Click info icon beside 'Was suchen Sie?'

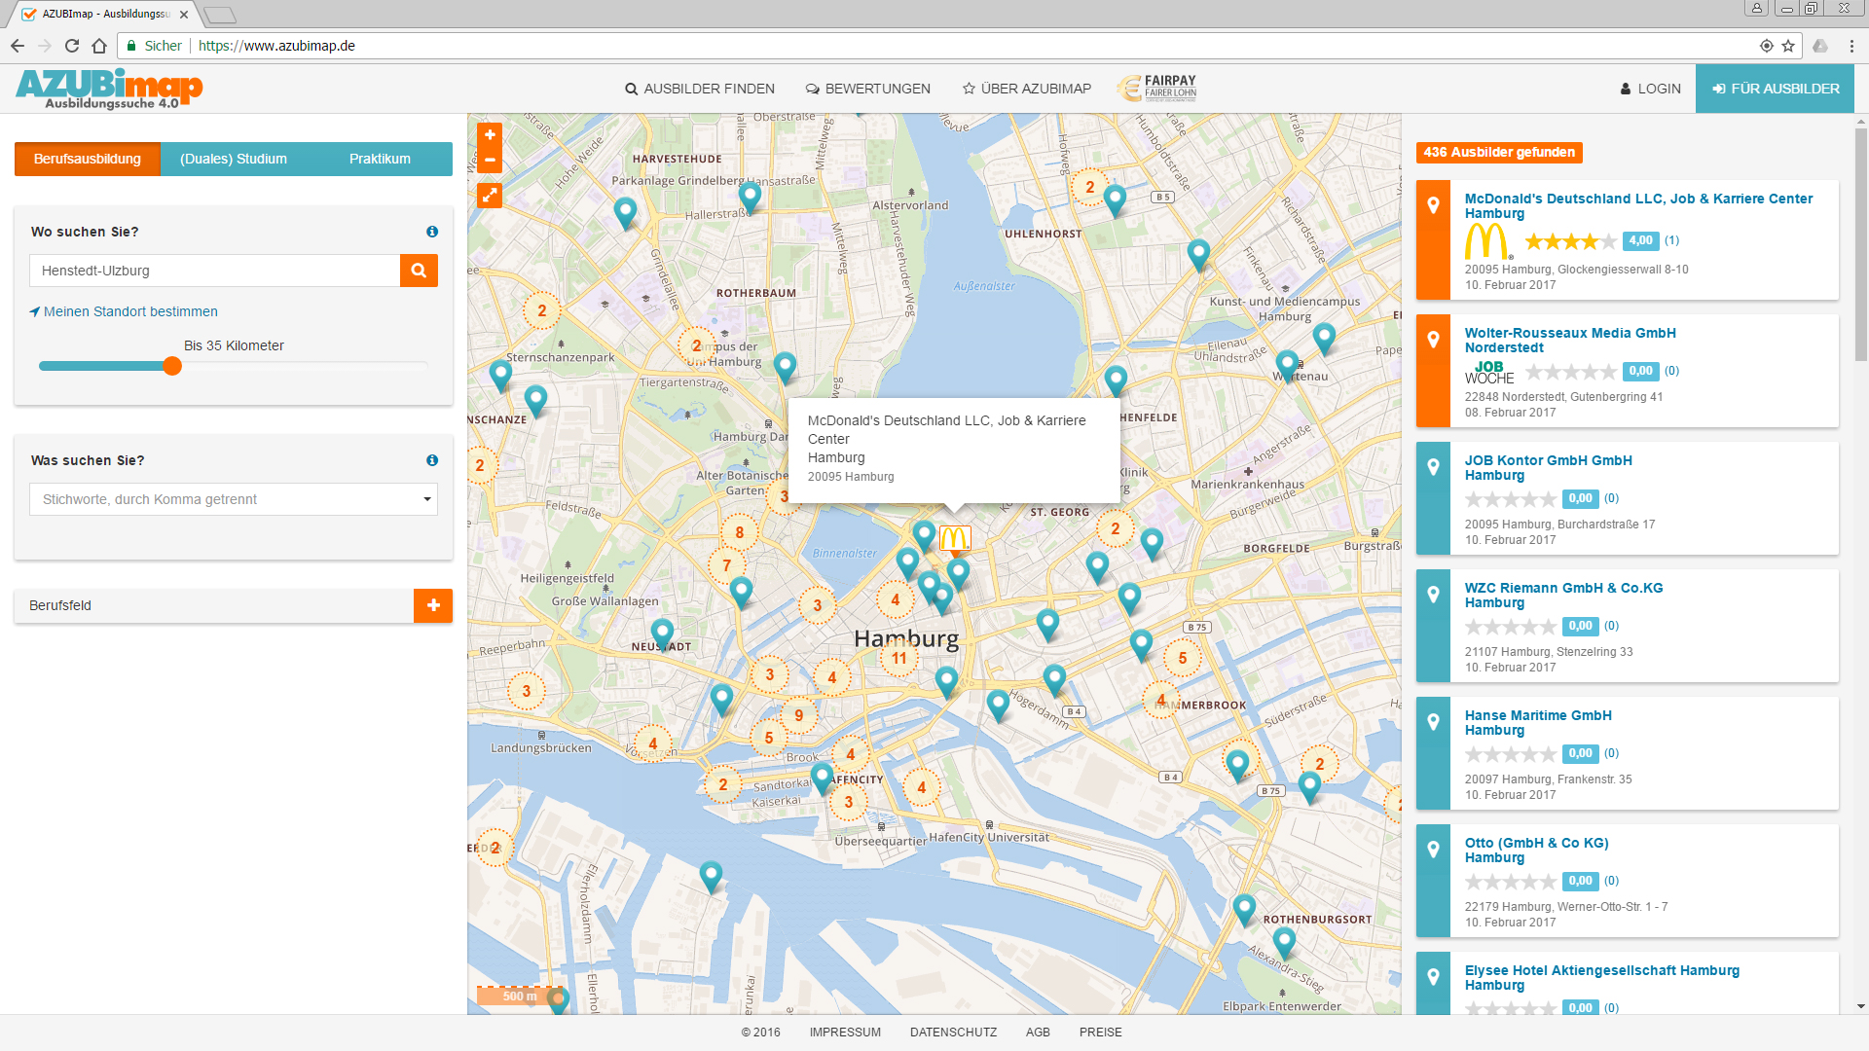(x=432, y=460)
